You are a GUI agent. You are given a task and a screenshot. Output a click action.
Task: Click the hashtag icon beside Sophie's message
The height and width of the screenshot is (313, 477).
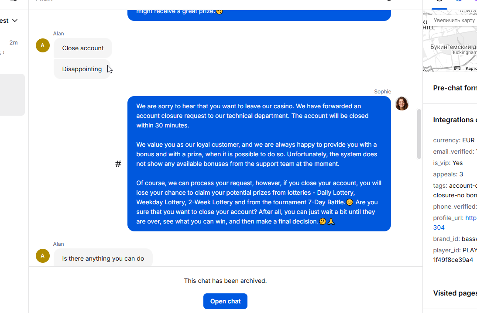(118, 164)
